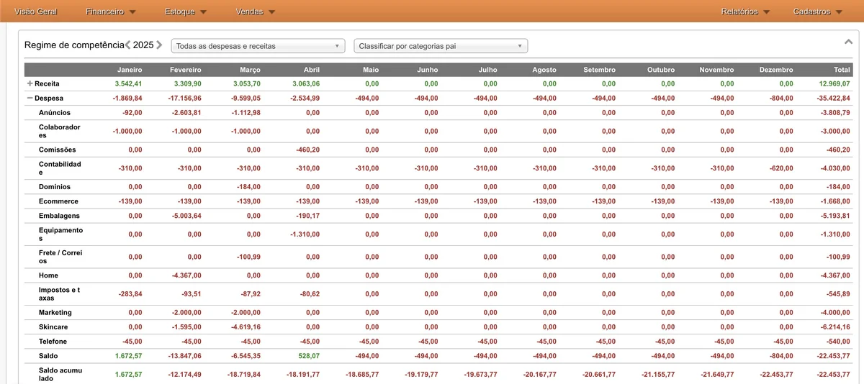
Task: Go to Visão Geral
Action: 36,12
